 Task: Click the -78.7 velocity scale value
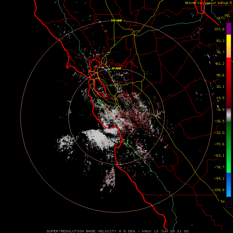[x=219, y=167]
